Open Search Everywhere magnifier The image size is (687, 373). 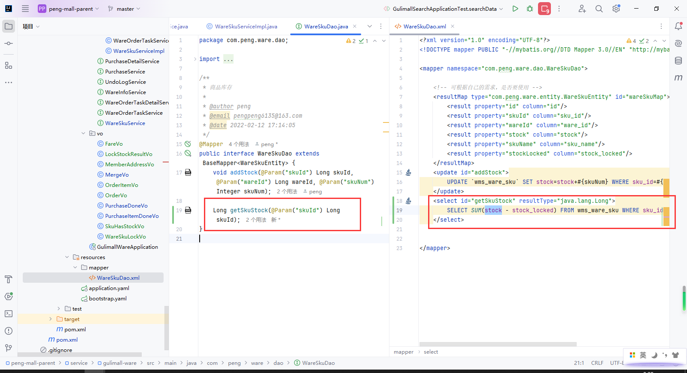coord(599,9)
